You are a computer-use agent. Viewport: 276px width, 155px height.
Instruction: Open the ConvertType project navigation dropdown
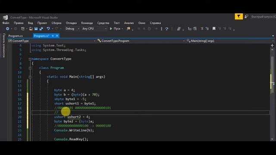[x=52, y=41]
